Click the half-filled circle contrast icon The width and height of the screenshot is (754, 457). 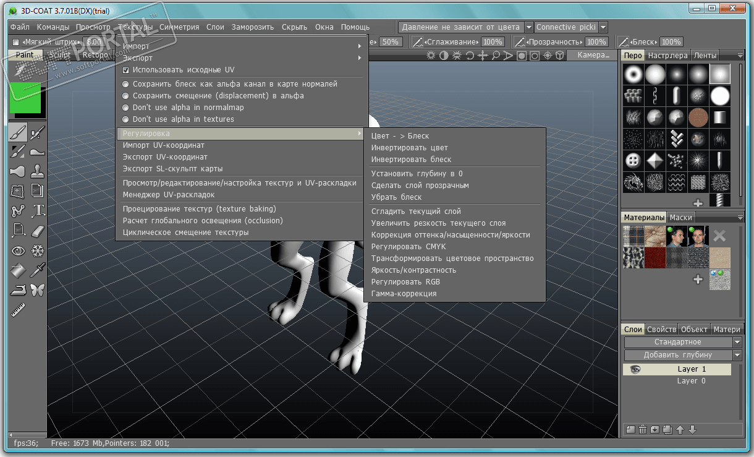click(x=444, y=56)
